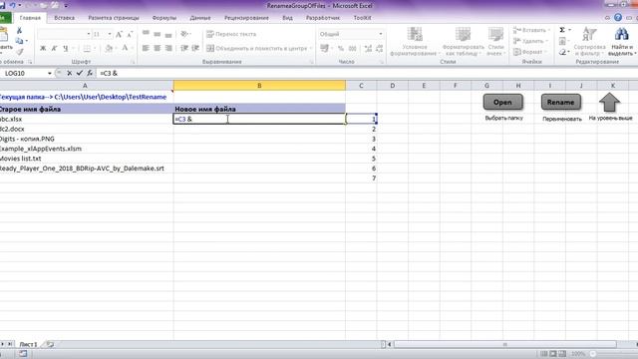Click the top align icon
Screen dimensions: 638x359
146,34
